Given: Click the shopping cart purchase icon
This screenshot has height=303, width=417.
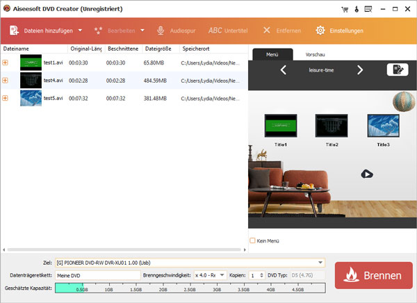Looking at the screenshot, I should pyautogui.click(x=345, y=9).
